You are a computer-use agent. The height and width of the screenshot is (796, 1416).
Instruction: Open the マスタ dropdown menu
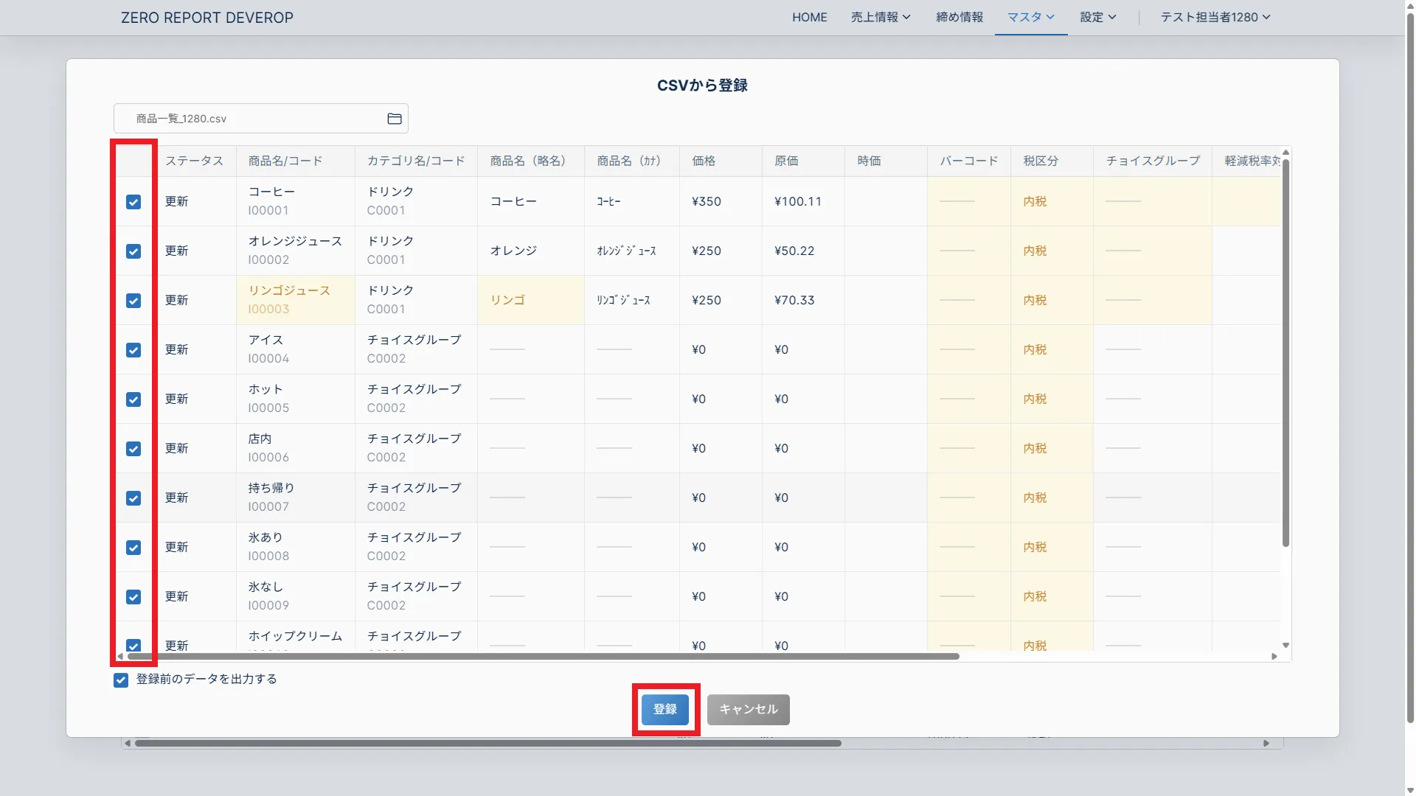click(x=1030, y=17)
